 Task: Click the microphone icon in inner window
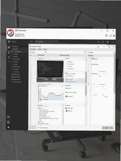98,47
